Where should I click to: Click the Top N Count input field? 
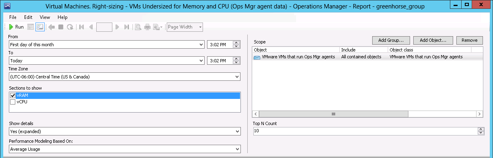pos(365,131)
